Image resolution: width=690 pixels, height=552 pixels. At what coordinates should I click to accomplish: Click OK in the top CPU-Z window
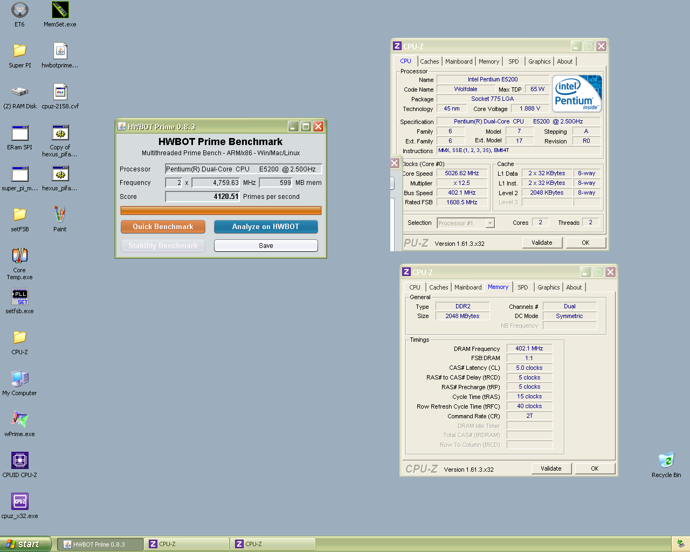(585, 243)
